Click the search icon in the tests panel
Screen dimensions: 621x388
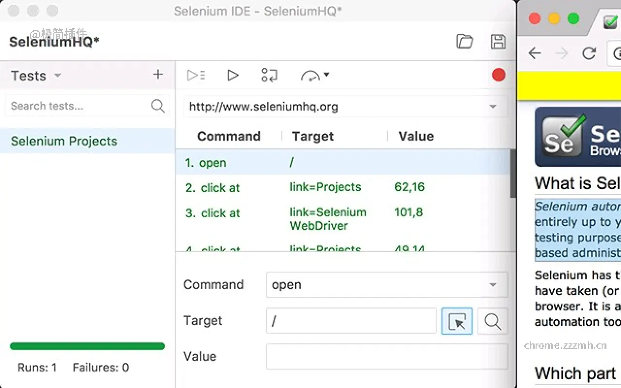pos(158,106)
